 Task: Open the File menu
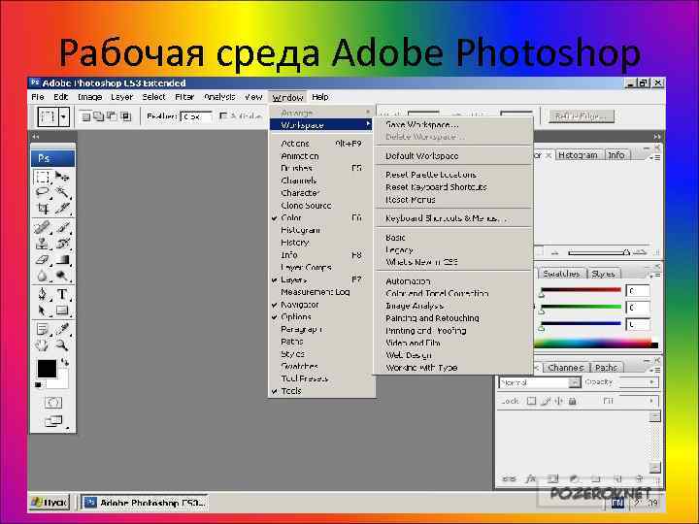38,97
